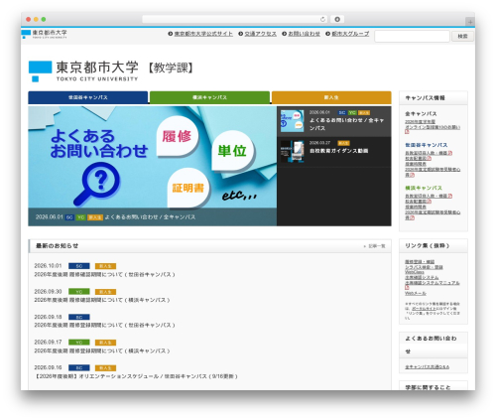The width and height of the screenshot is (496, 420).
Task: Open 2026年度後期 履修確認期間 世田谷キャンパス article
Action: (x=104, y=275)
